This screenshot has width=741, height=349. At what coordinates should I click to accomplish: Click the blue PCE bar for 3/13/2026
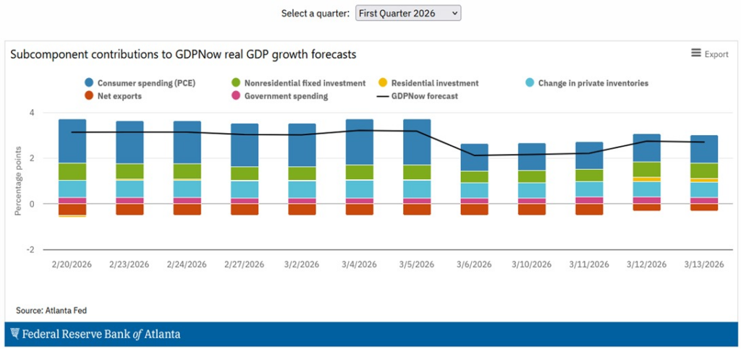click(x=704, y=149)
